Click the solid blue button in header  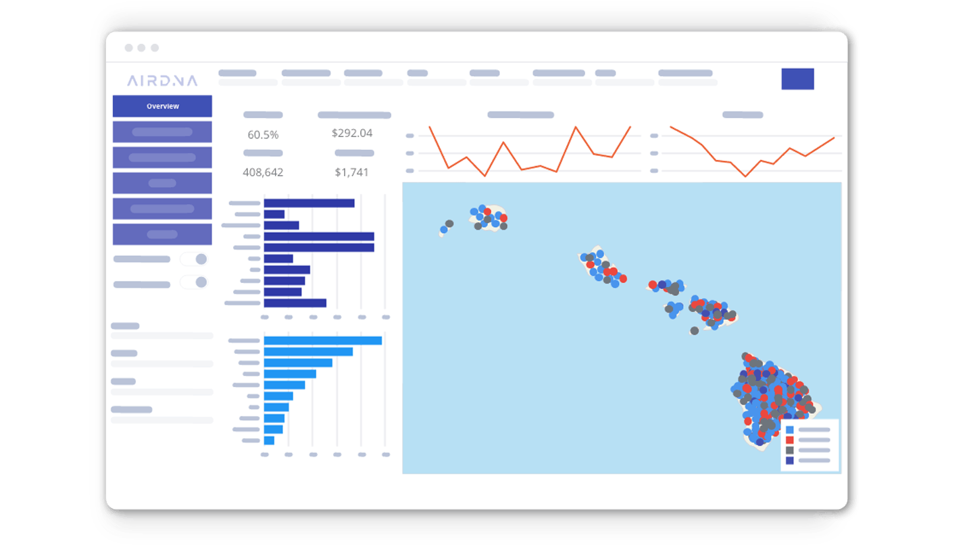click(x=797, y=79)
